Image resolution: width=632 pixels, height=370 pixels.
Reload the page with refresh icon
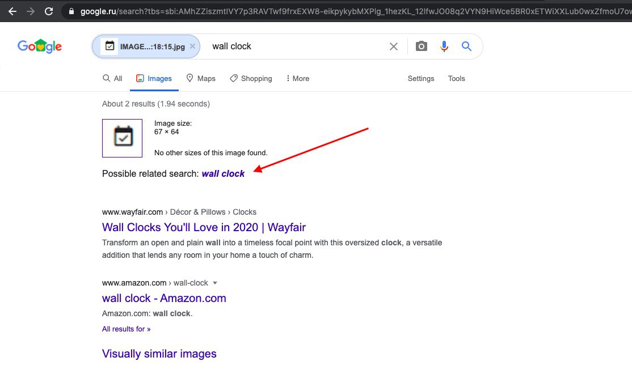click(x=49, y=11)
